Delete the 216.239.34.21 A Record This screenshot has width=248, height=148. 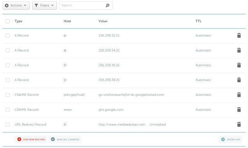pyautogui.click(x=239, y=50)
